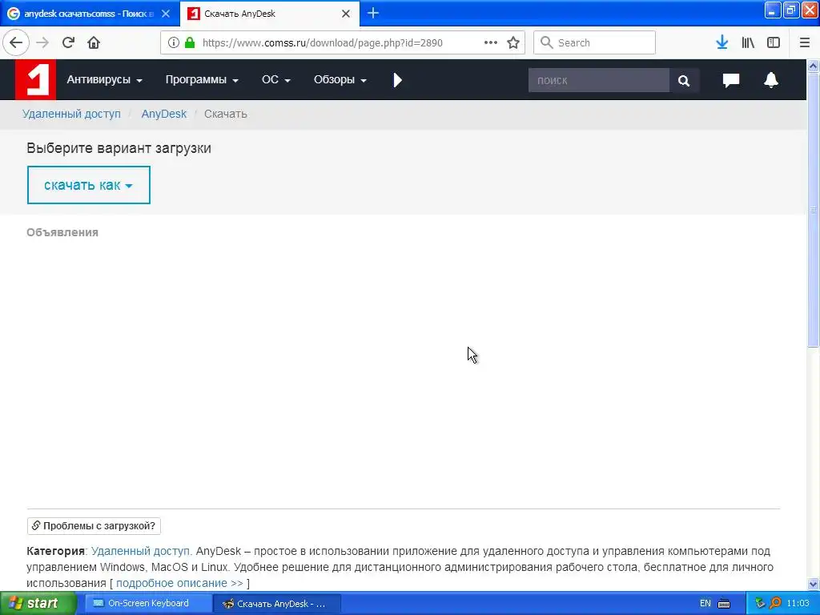This screenshot has height=615, width=820.
Task: Click Проблемы с загрузкой? button
Action: pyautogui.click(x=94, y=525)
